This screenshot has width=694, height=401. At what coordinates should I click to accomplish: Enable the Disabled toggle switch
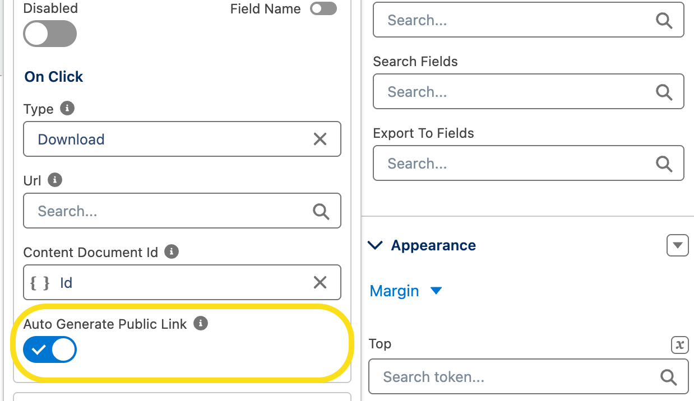[50, 34]
